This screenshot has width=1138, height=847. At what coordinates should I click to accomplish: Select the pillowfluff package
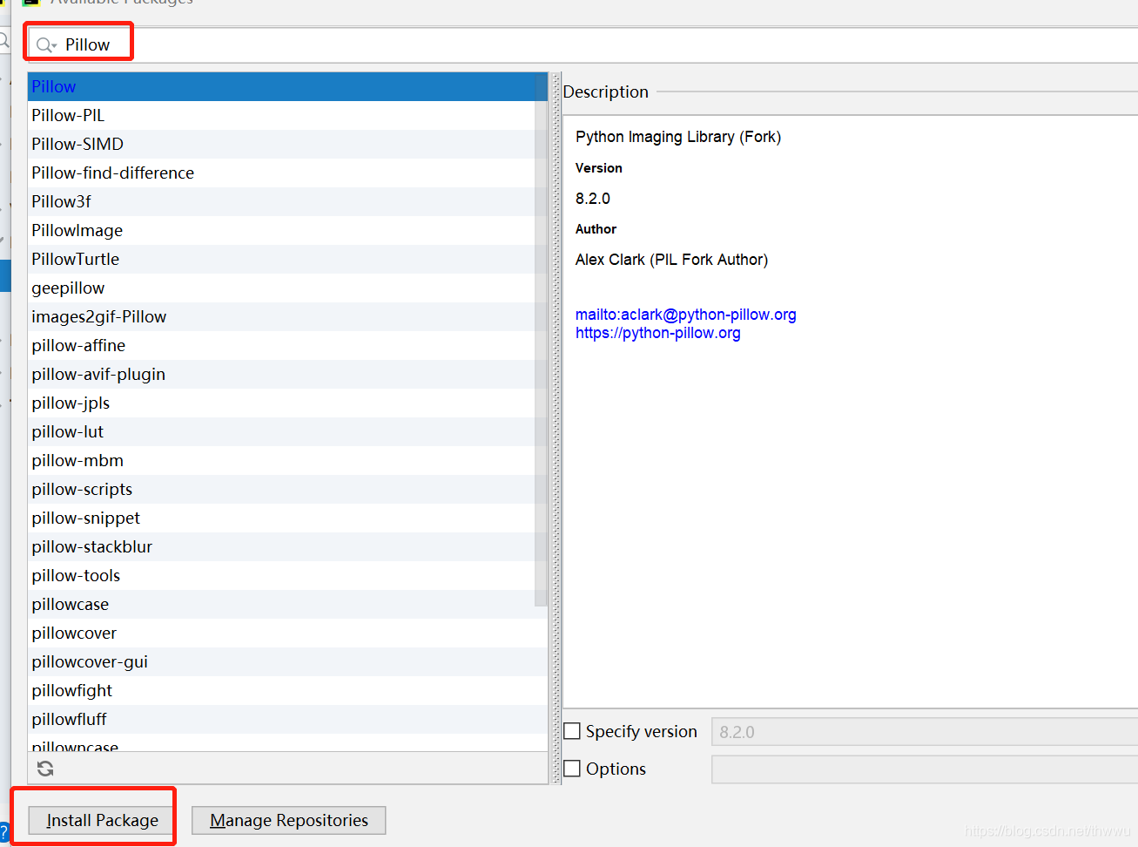pyautogui.click(x=287, y=719)
